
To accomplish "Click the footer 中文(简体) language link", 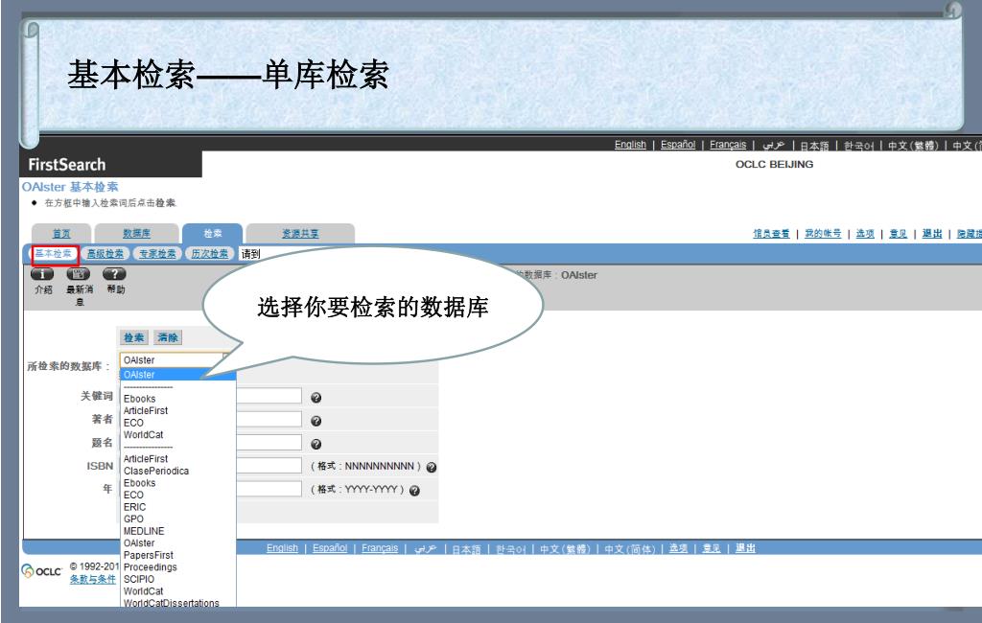I will pyautogui.click(x=629, y=548).
